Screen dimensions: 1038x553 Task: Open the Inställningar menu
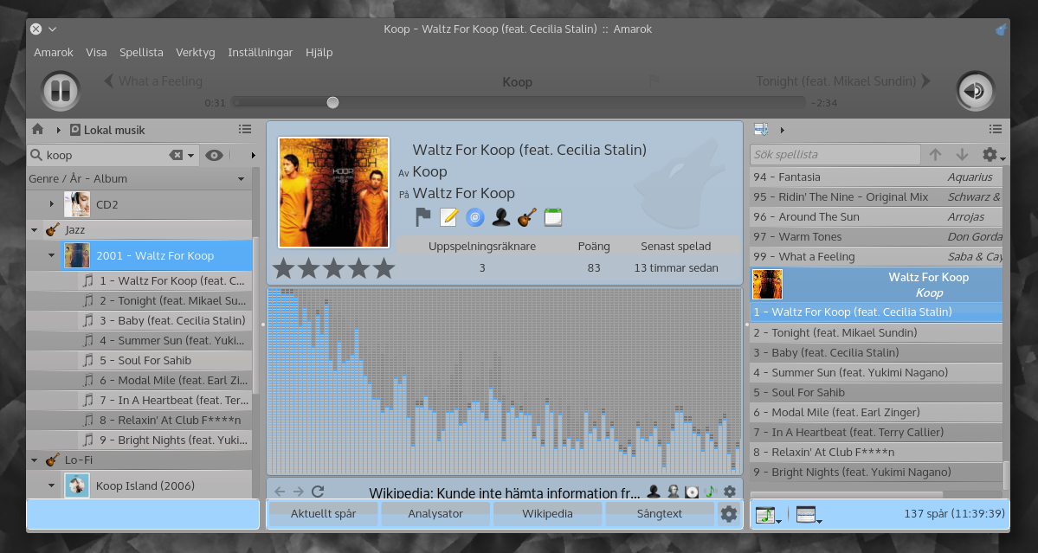[261, 52]
